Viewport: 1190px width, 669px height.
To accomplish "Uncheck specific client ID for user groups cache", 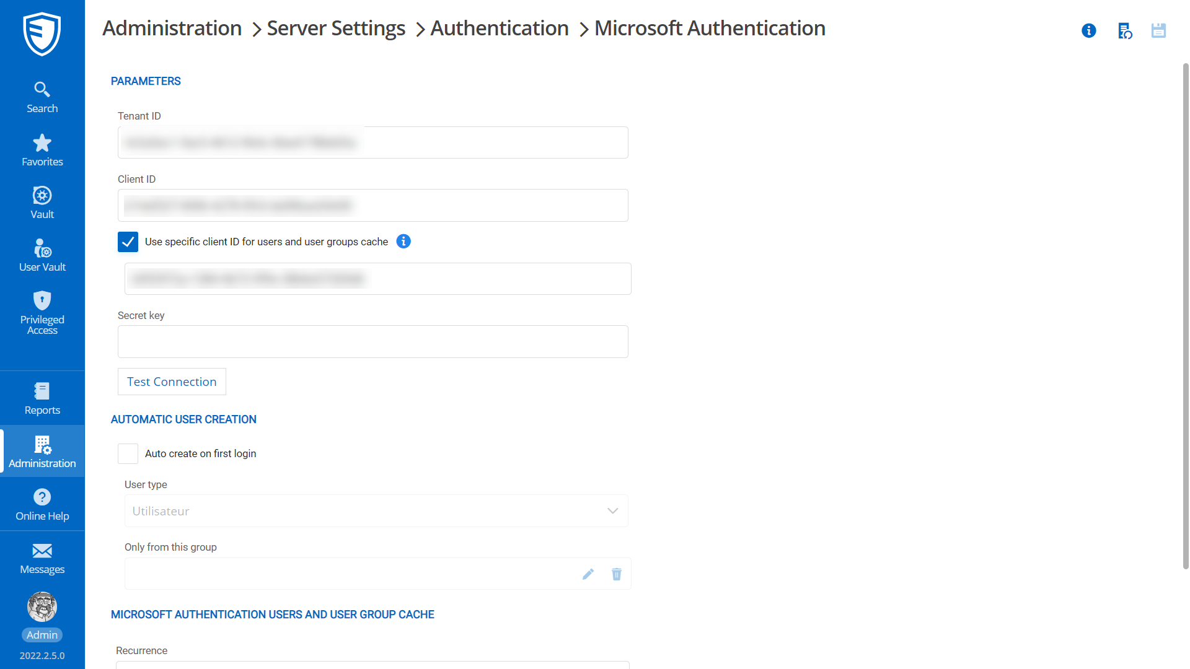I will click(128, 242).
